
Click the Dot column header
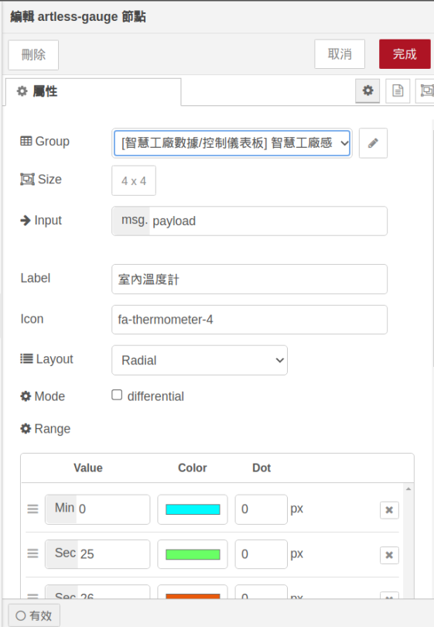pos(261,468)
